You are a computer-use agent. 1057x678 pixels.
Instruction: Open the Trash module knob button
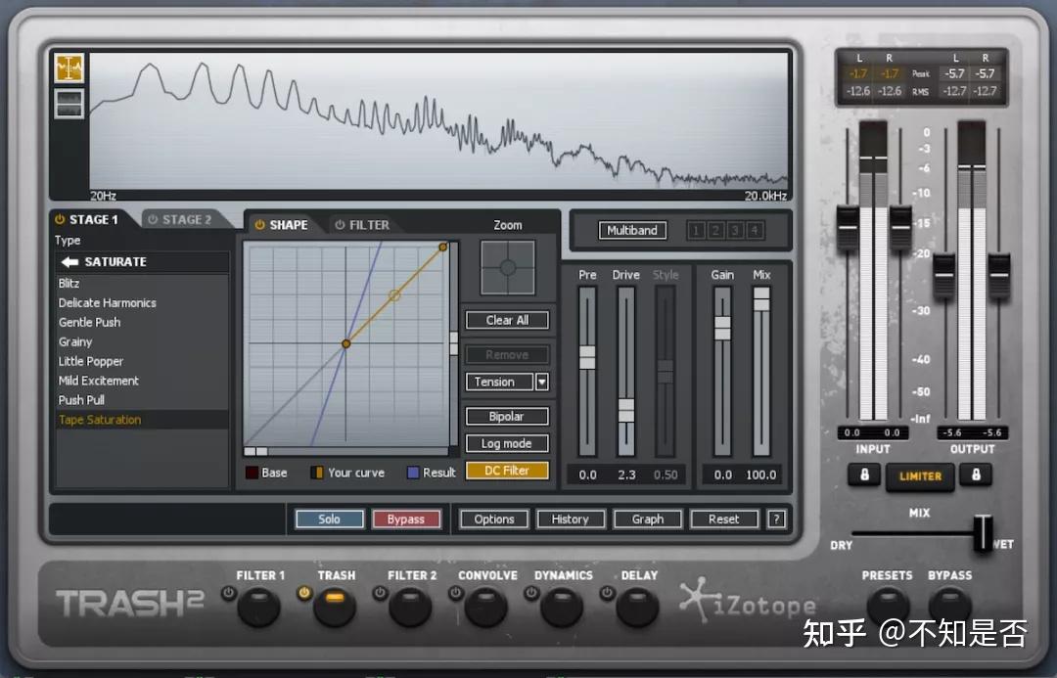click(x=335, y=607)
